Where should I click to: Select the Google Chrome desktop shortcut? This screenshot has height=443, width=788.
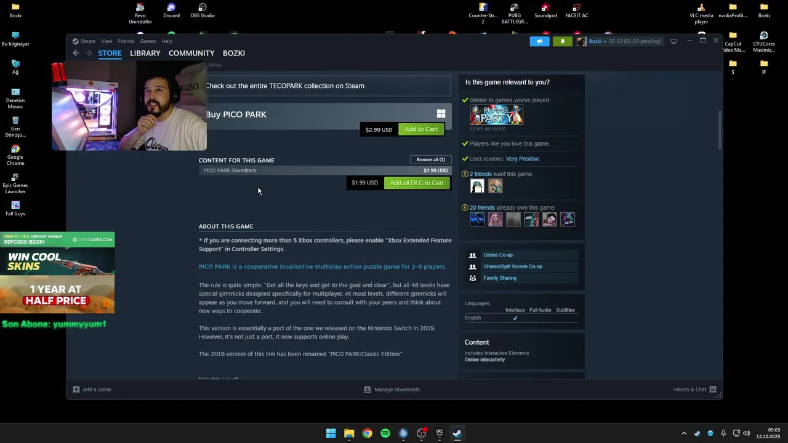tap(15, 155)
